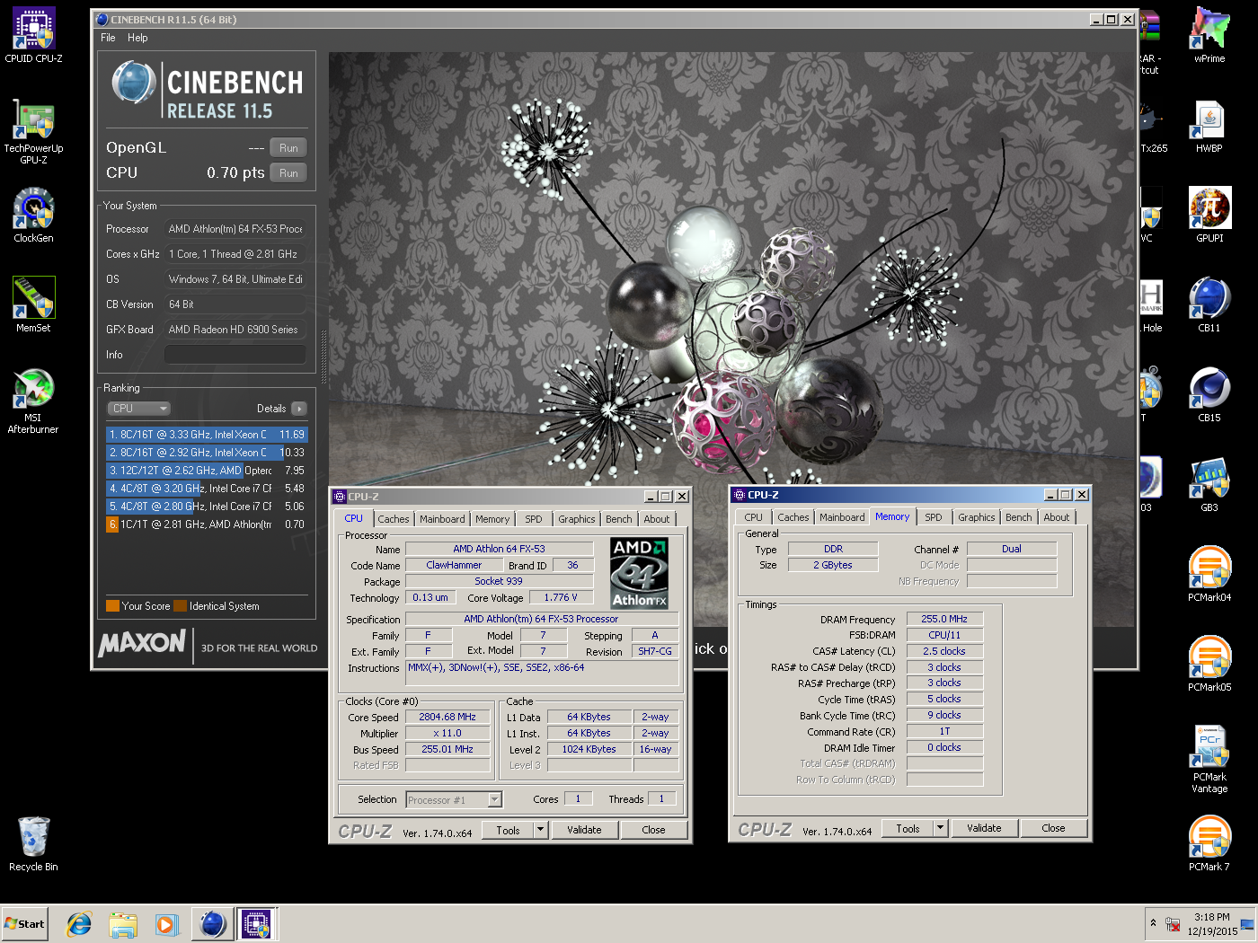1258x943 pixels.
Task: Click Validate in left CPU-Z window
Action: click(x=584, y=830)
